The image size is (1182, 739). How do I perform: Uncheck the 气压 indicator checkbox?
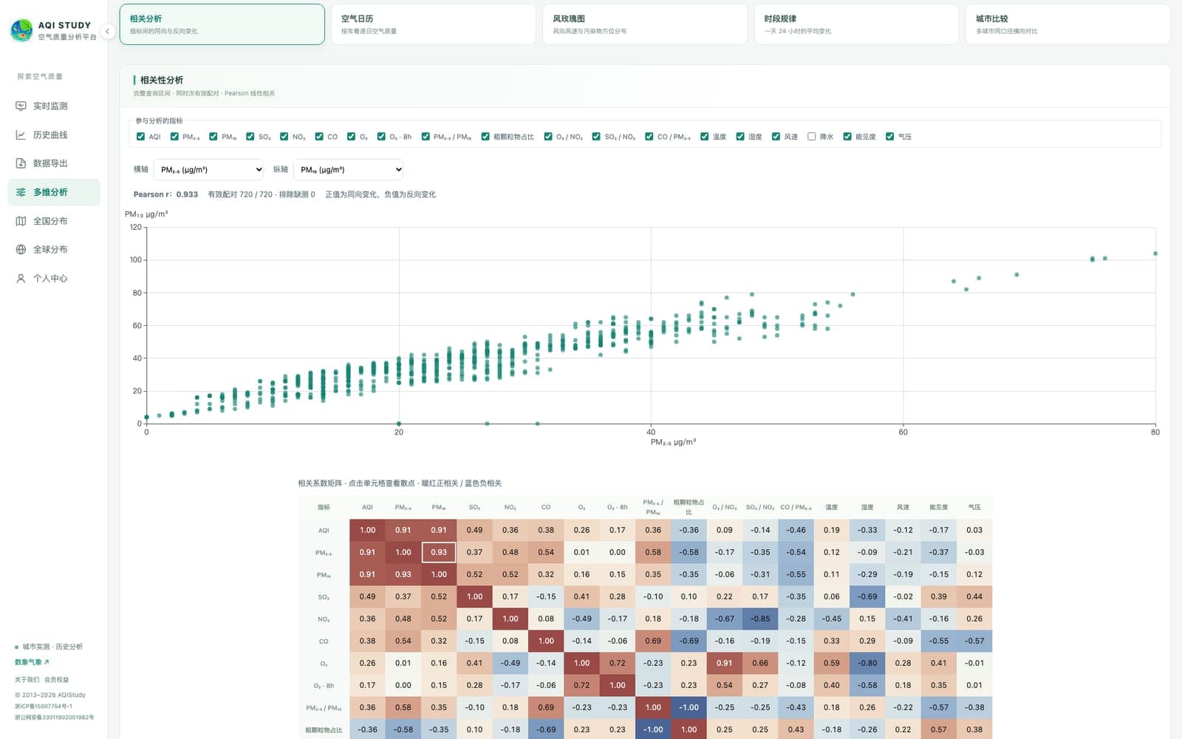890,137
